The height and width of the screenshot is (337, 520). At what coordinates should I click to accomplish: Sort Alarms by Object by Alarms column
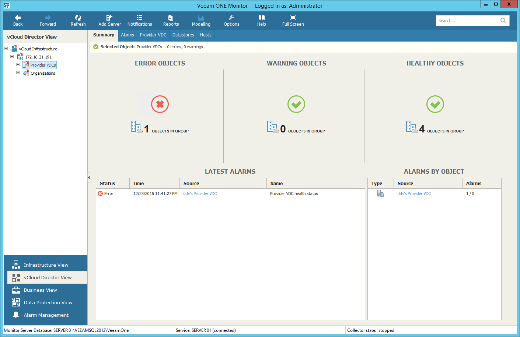pyautogui.click(x=482, y=183)
